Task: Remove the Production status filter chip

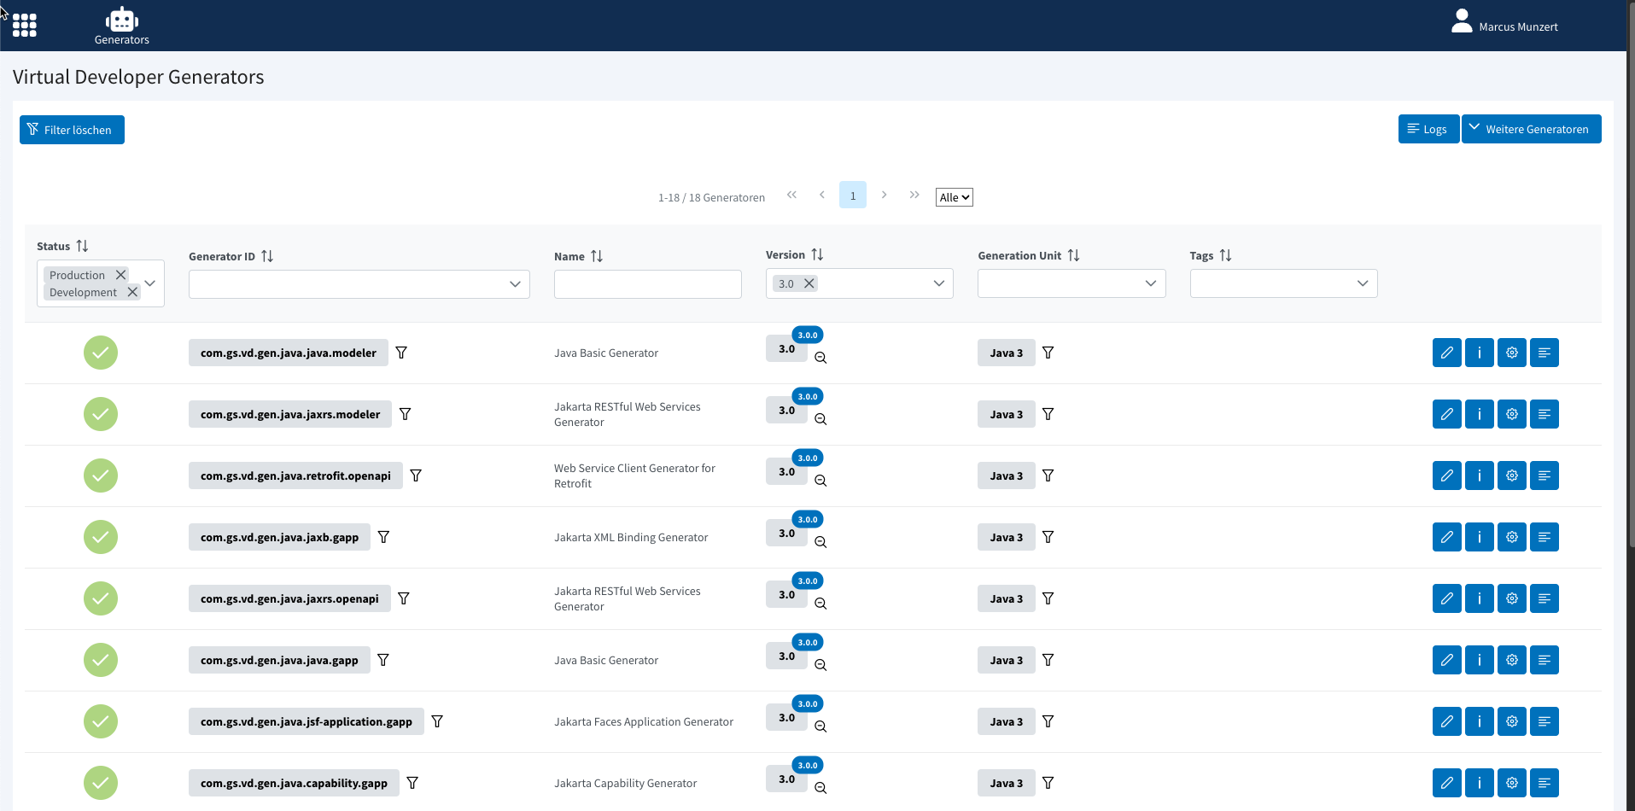Action: [x=120, y=275]
